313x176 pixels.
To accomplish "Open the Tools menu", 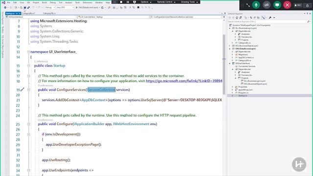I will (x=77, y=2).
